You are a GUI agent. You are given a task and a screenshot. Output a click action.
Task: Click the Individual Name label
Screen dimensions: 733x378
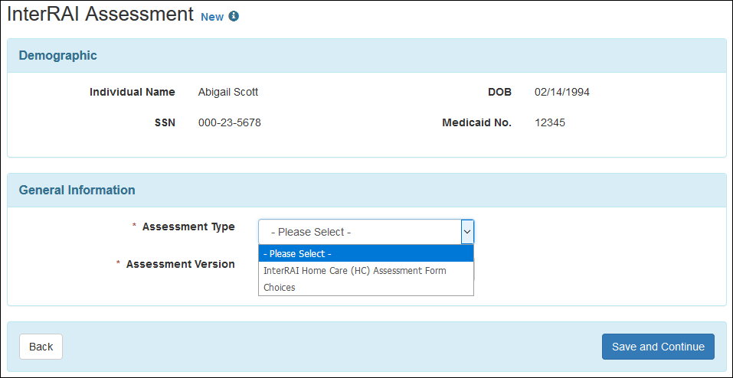(x=133, y=92)
